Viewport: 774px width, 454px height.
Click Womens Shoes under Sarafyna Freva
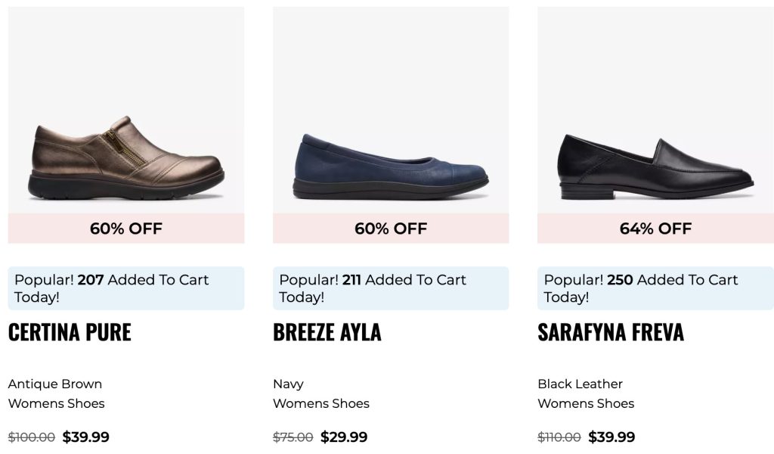tap(586, 403)
